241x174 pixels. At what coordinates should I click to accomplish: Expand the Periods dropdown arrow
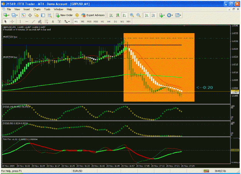(x=172, y=15)
